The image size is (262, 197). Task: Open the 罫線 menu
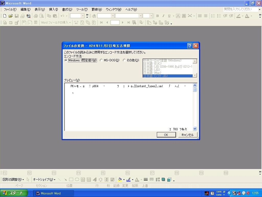[97, 9]
